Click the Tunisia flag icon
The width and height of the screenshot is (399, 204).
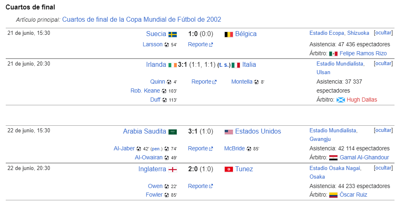[x=229, y=170]
